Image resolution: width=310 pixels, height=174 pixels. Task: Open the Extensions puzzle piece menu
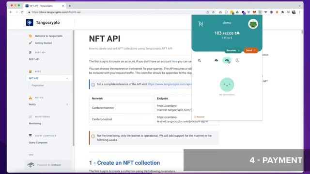coord(283,12)
